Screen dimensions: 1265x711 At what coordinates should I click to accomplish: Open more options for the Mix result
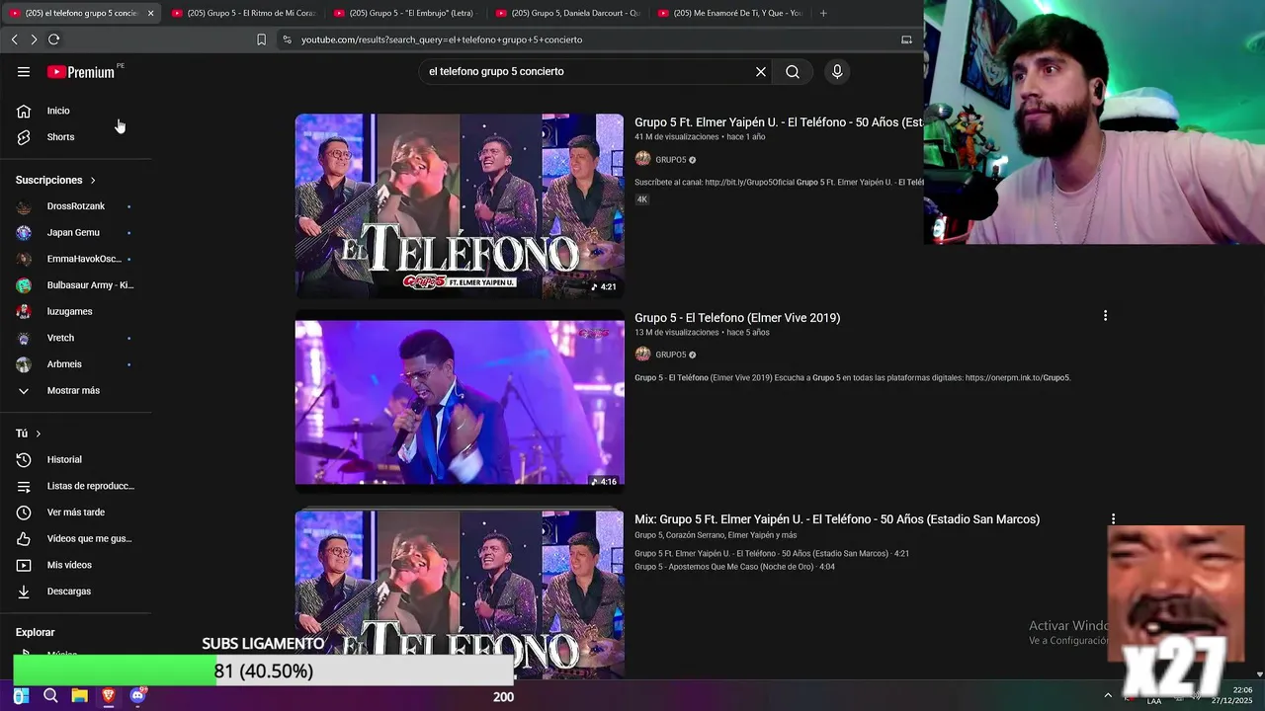(1113, 518)
